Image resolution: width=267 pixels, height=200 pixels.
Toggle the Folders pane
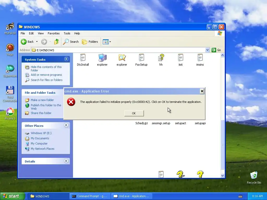[x=90, y=42]
